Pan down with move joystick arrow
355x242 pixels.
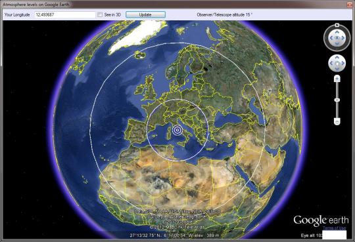337,69
